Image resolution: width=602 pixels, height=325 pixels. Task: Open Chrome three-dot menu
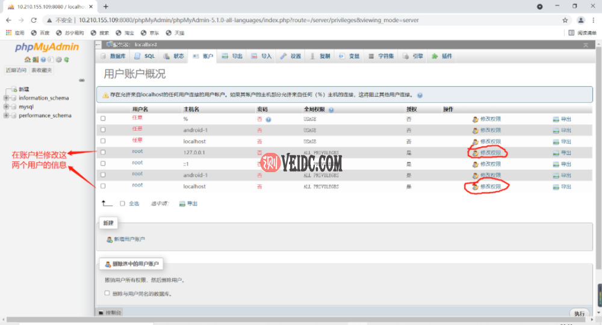point(594,20)
